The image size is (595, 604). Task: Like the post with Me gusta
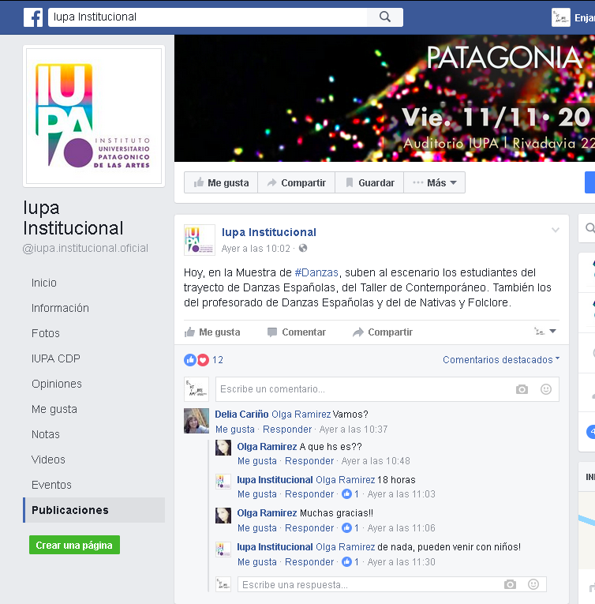click(212, 332)
